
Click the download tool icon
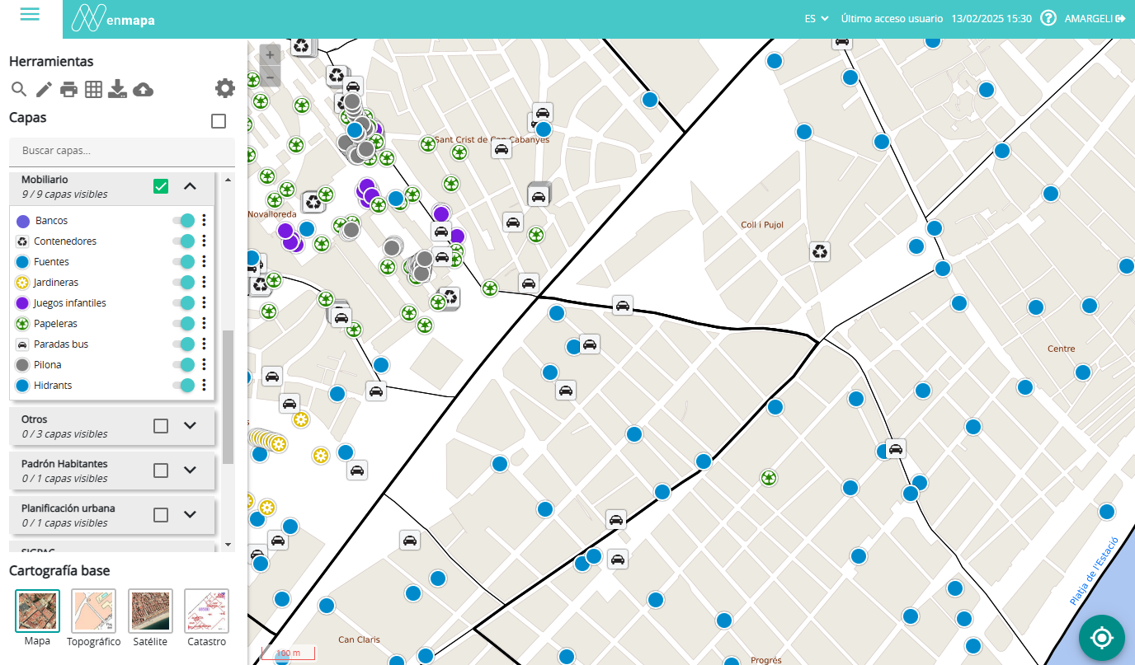118,89
